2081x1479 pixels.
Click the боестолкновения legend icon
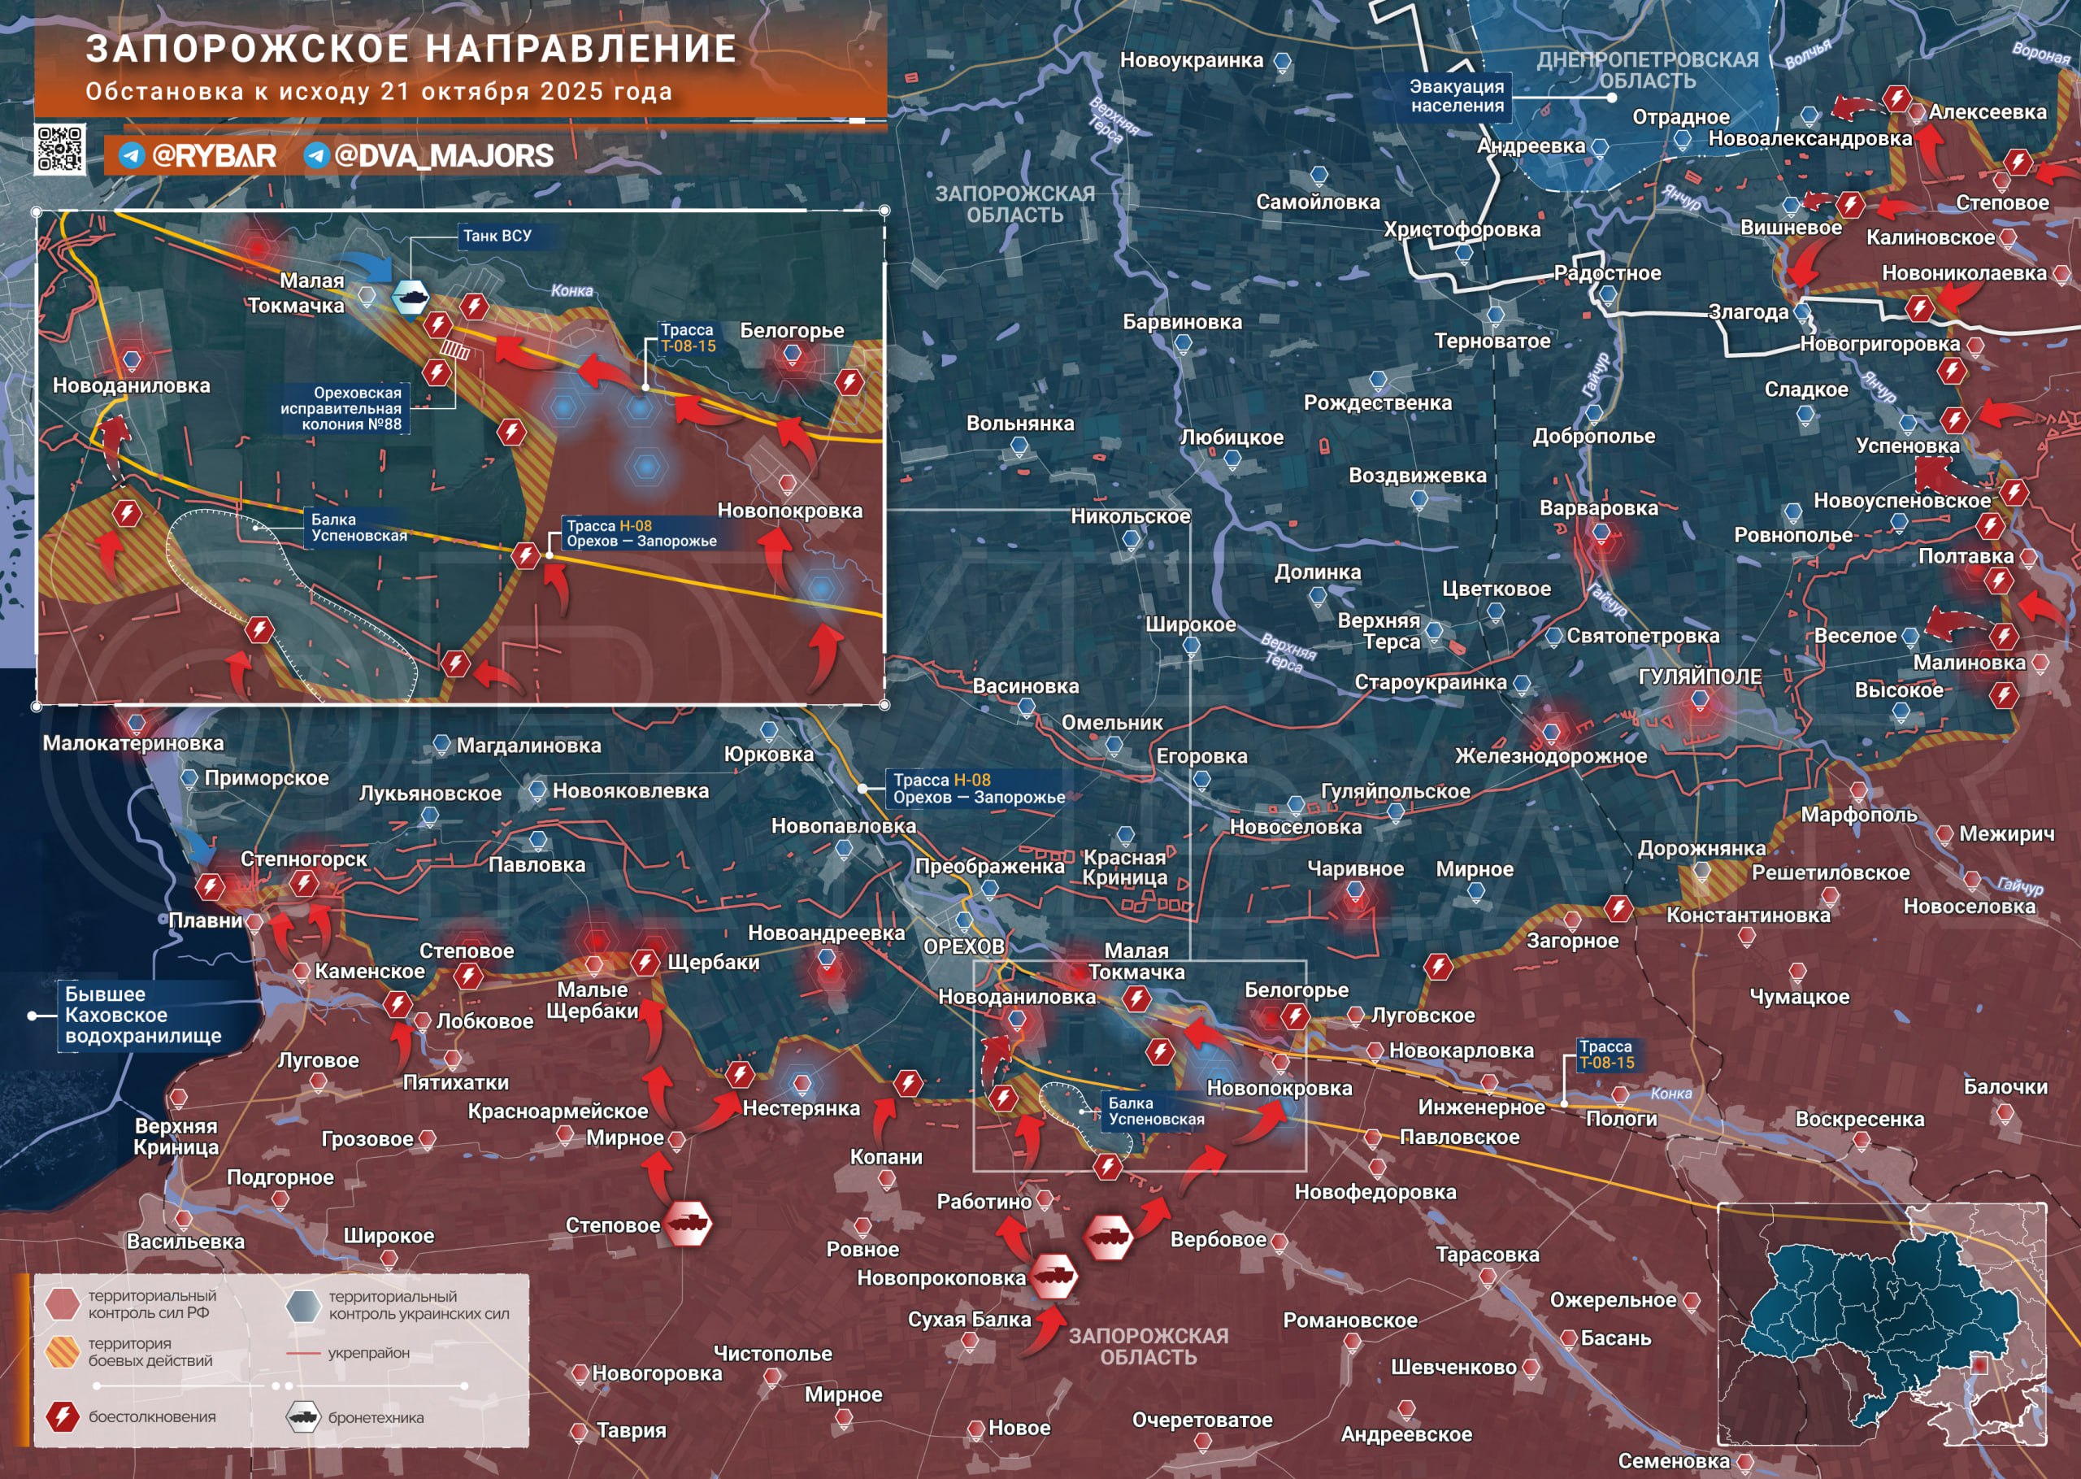pos(63,1416)
